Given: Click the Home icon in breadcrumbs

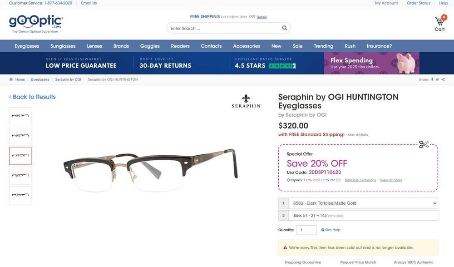Looking at the screenshot, I should [x=11, y=79].
